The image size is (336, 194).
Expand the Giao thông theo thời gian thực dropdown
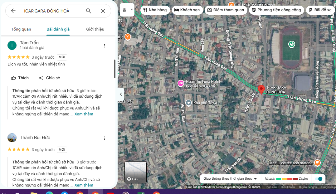point(230,179)
